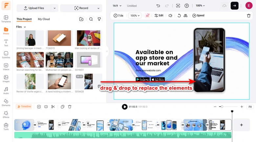Screen dimensions: 256x142
Task: Click the Untitled project name field
Action: (x=132, y=6)
